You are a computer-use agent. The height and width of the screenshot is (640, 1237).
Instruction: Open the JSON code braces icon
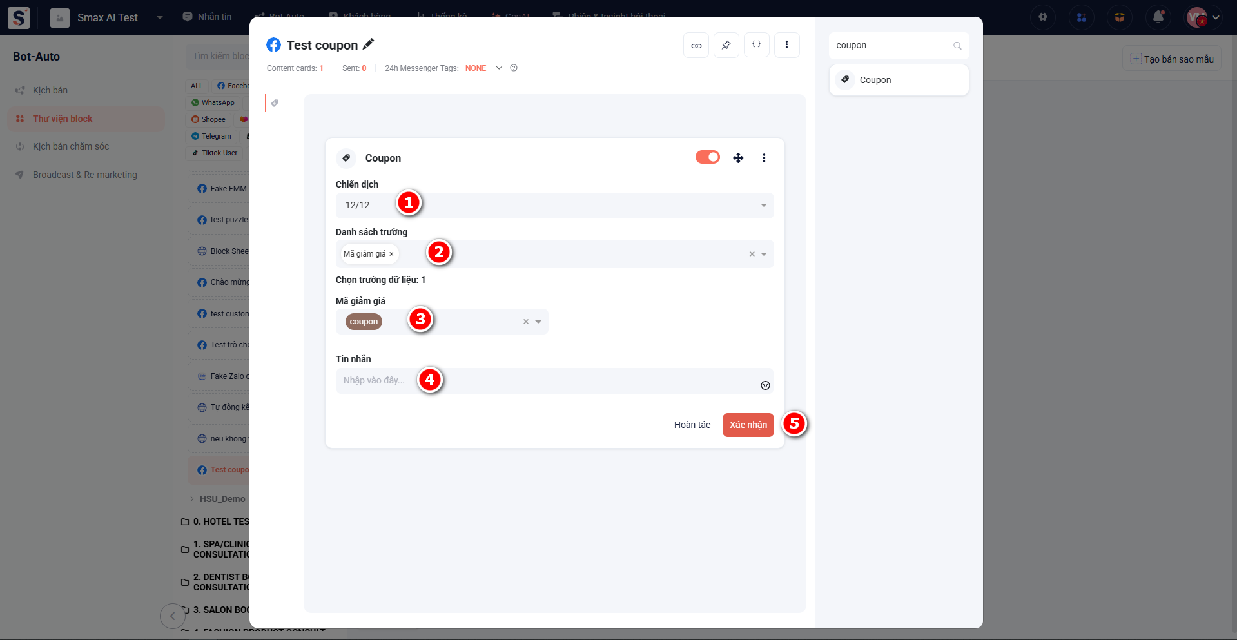pyautogui.click(x=756, y=45)
